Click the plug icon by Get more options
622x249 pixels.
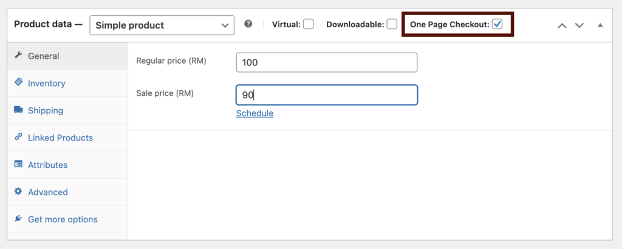(x=18, y=219)
